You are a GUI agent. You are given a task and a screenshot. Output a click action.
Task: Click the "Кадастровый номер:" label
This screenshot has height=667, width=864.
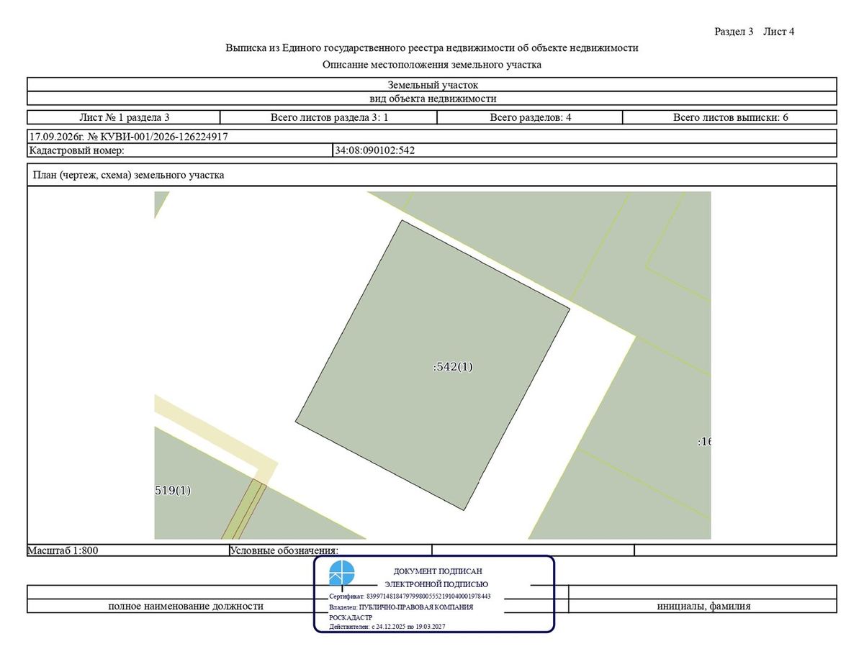coord(77,150)
